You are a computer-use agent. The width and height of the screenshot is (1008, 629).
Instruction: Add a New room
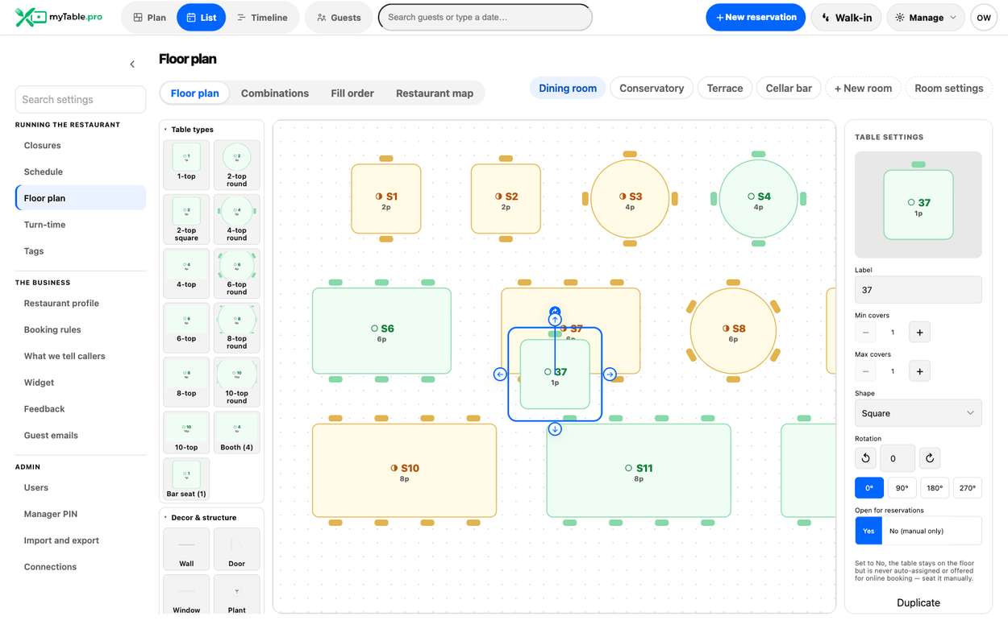[x=863, y=89]
